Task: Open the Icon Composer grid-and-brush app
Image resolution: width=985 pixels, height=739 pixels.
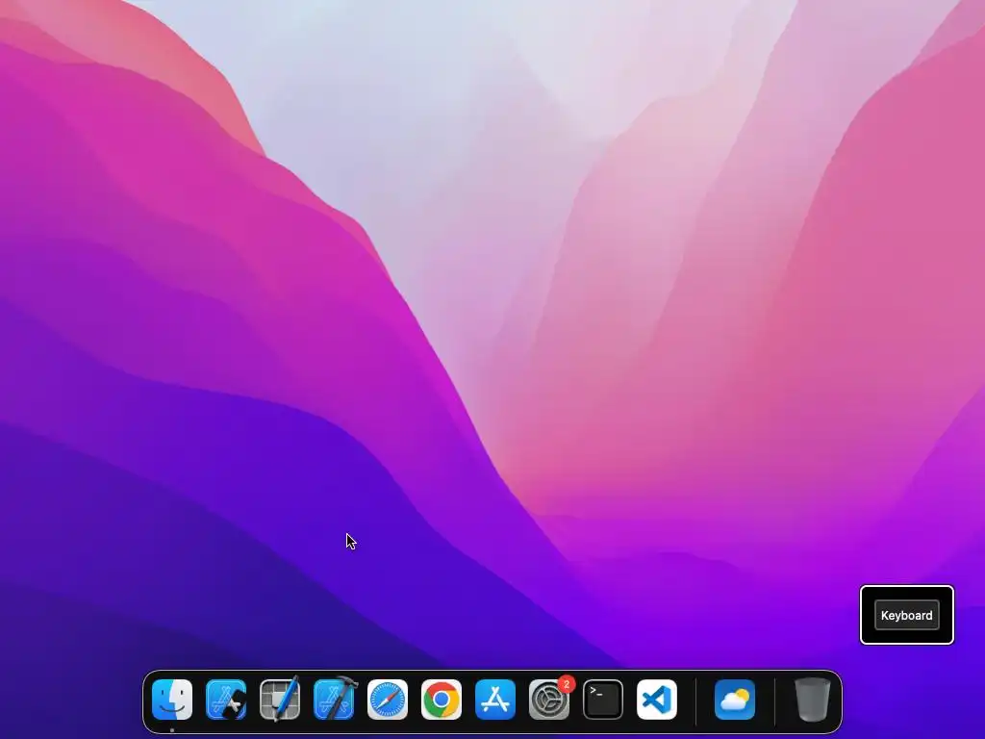Action: [x=280, y=700]
